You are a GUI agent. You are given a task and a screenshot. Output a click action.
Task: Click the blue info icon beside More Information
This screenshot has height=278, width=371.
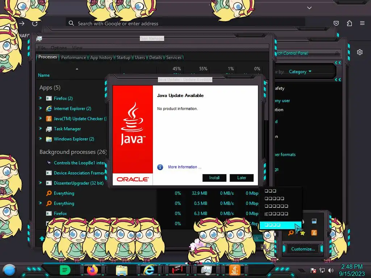pyautogui.click(x=160, y=167)
